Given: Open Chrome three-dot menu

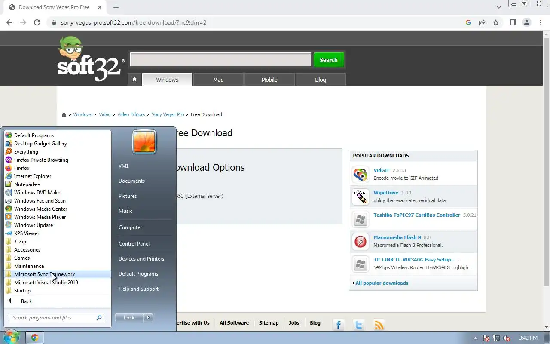Looking at the screenshot, I should pos(541,22).
